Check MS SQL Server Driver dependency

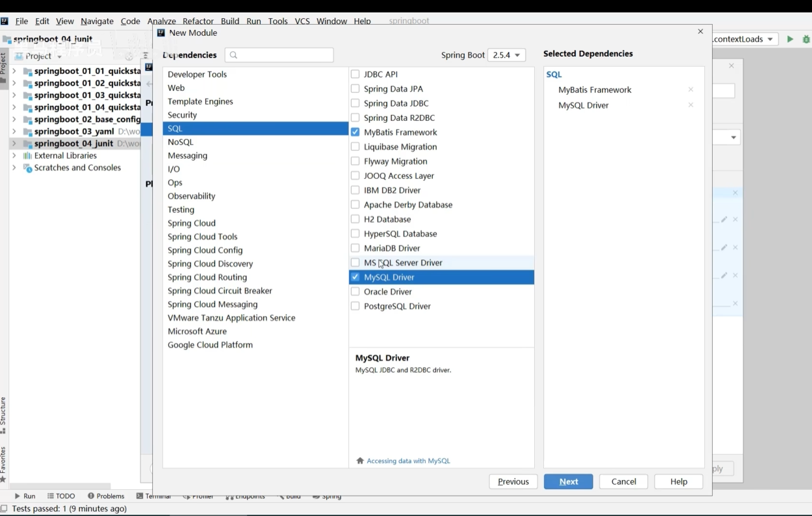pyautogui.click(x=355, y=263)
